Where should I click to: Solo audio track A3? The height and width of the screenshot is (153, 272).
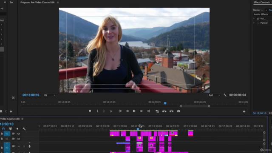(x=24, y=146)
